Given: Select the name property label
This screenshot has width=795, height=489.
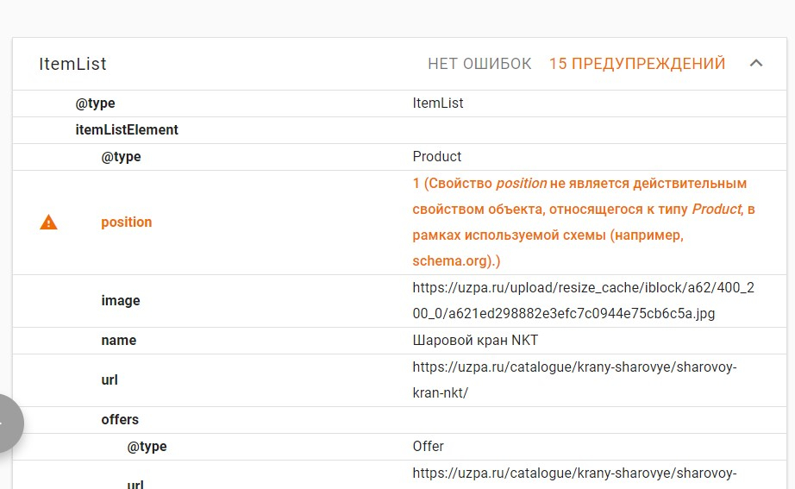Looking at the screenshot, I should pos(119,341).
